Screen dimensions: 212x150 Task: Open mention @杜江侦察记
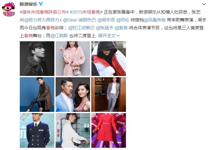point(81,28)
